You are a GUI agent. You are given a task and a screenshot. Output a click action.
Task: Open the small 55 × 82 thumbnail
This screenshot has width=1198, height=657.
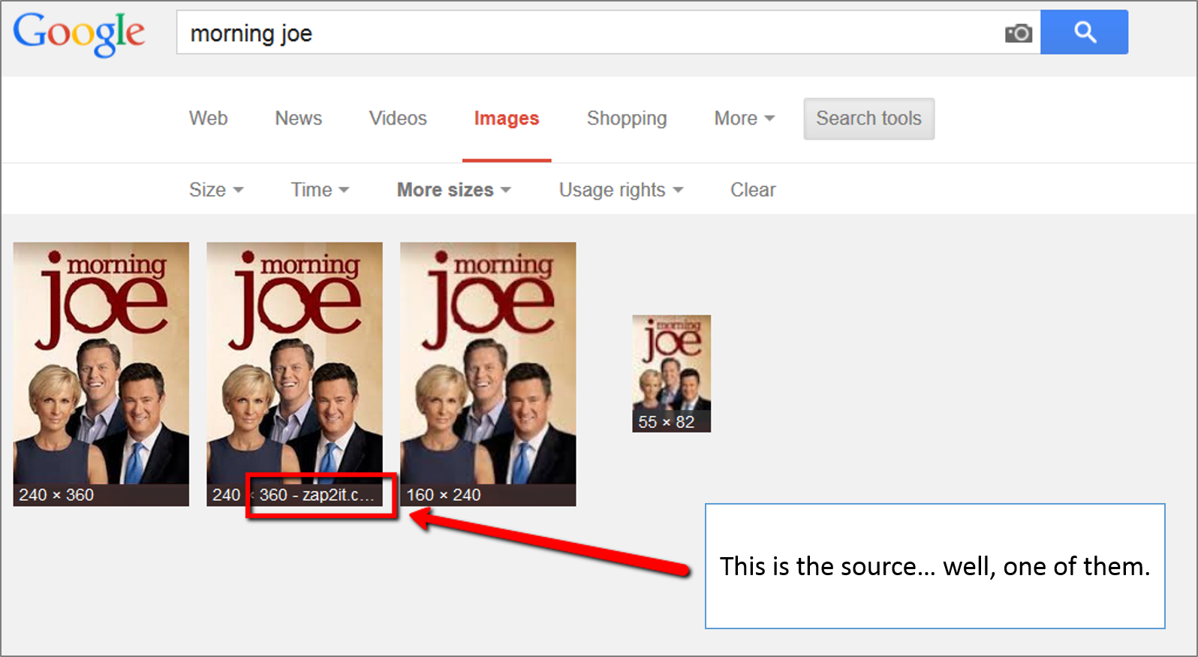pos(671,373)
